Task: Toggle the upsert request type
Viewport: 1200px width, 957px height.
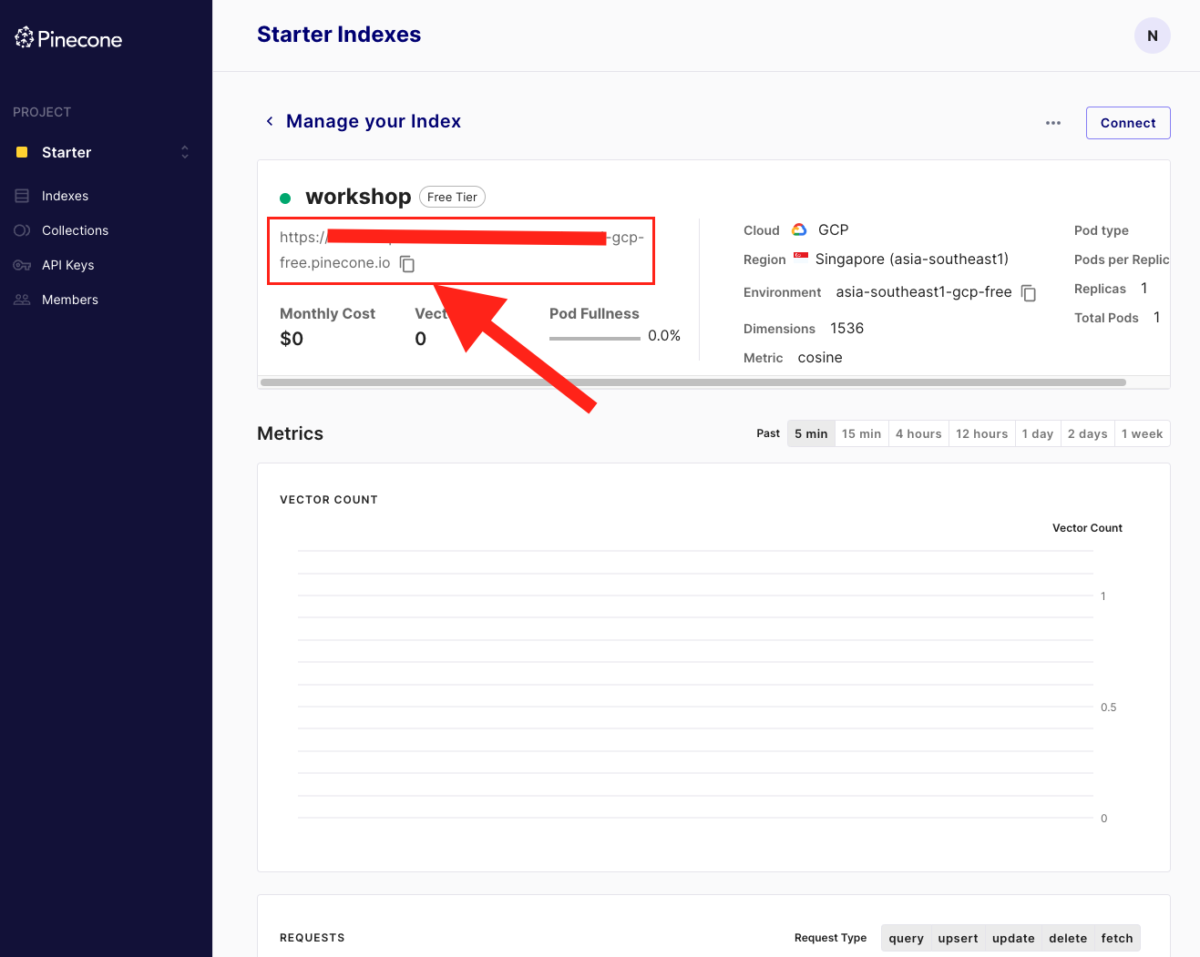Action: (x=958, y=938)
